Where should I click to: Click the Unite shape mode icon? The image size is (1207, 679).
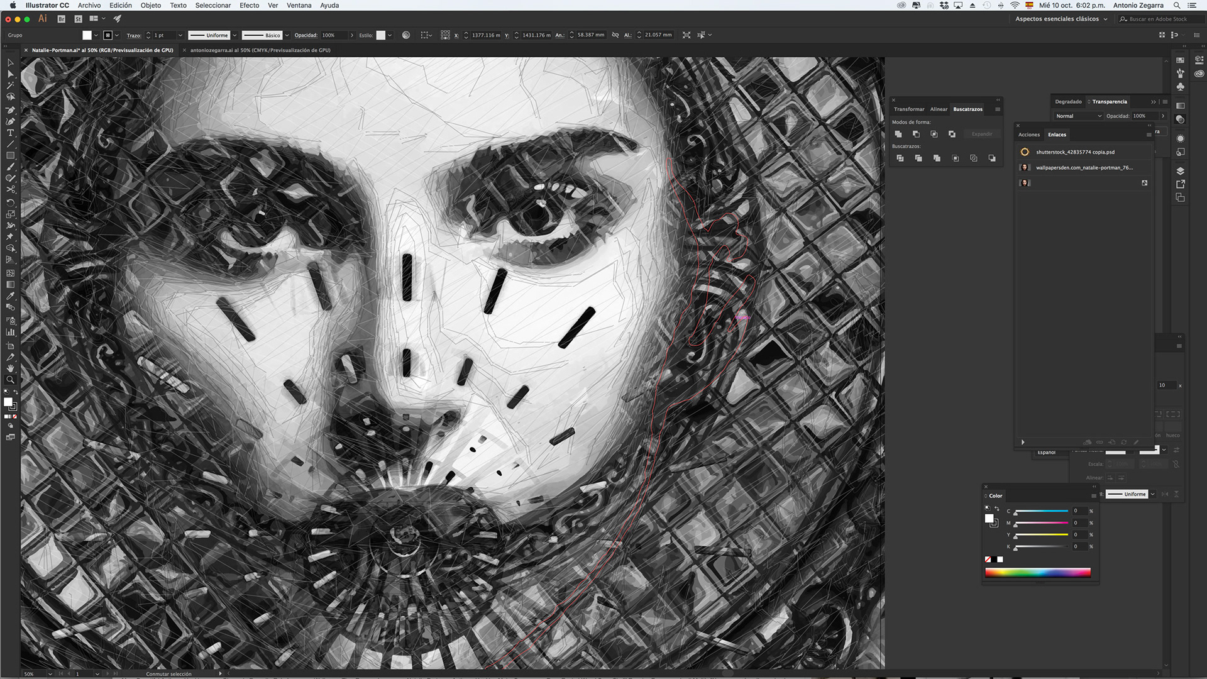click(x=898, y=134)
